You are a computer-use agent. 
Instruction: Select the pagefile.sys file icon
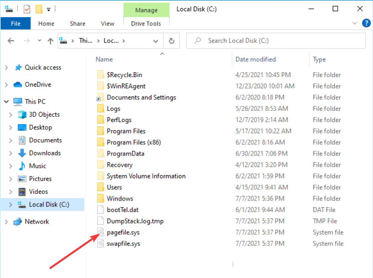100,232
